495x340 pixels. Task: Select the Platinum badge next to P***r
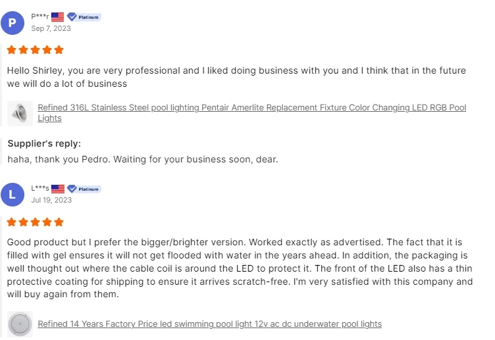coord(84,16)
